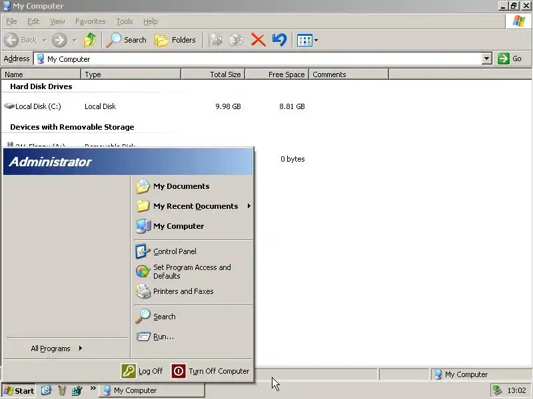Viewport: 533px width, 399px height.
Task: Click the 8.81 GB free space value
Action: point(292,106)
